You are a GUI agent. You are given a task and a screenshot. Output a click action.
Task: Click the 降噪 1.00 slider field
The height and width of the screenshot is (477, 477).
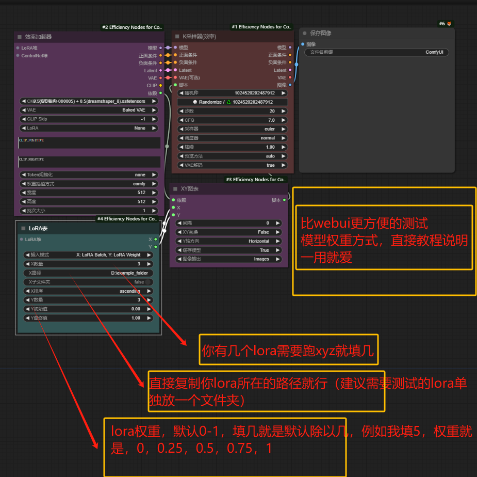233,147
